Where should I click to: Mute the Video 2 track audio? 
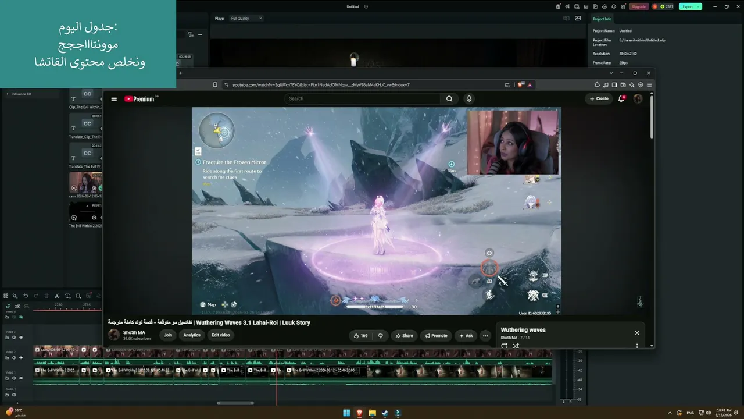[15, 358]
